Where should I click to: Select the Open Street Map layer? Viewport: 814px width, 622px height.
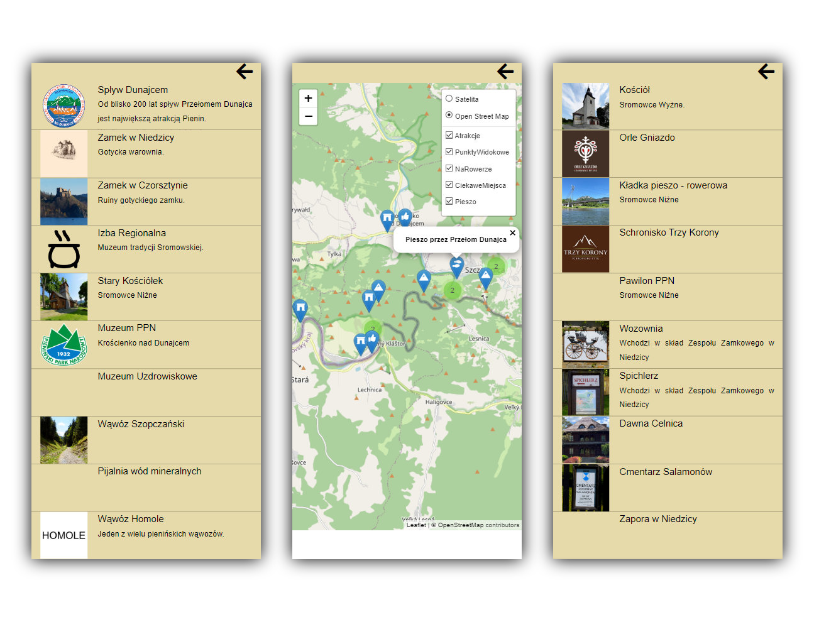pos(449,116)
